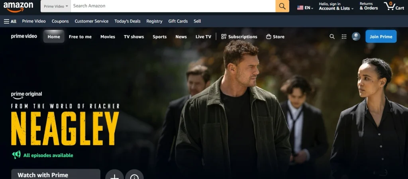Go to the Live TV tab
408x179 pixels.
204,37
